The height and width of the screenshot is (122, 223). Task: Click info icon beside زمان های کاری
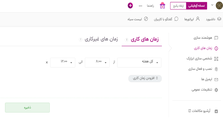(126, 40)
